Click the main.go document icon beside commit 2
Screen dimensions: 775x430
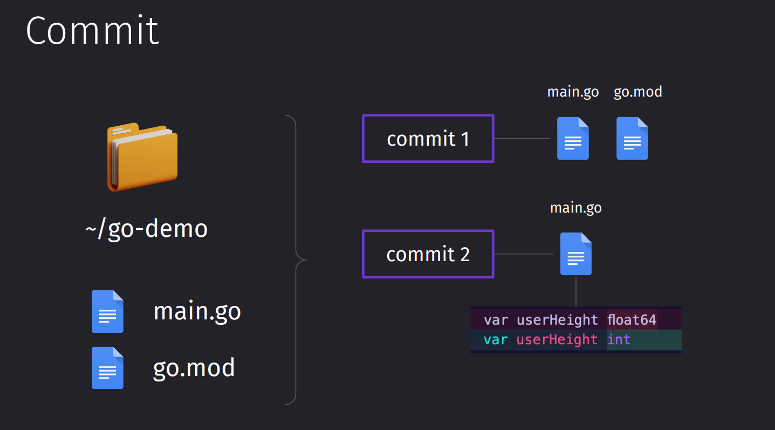576,254
